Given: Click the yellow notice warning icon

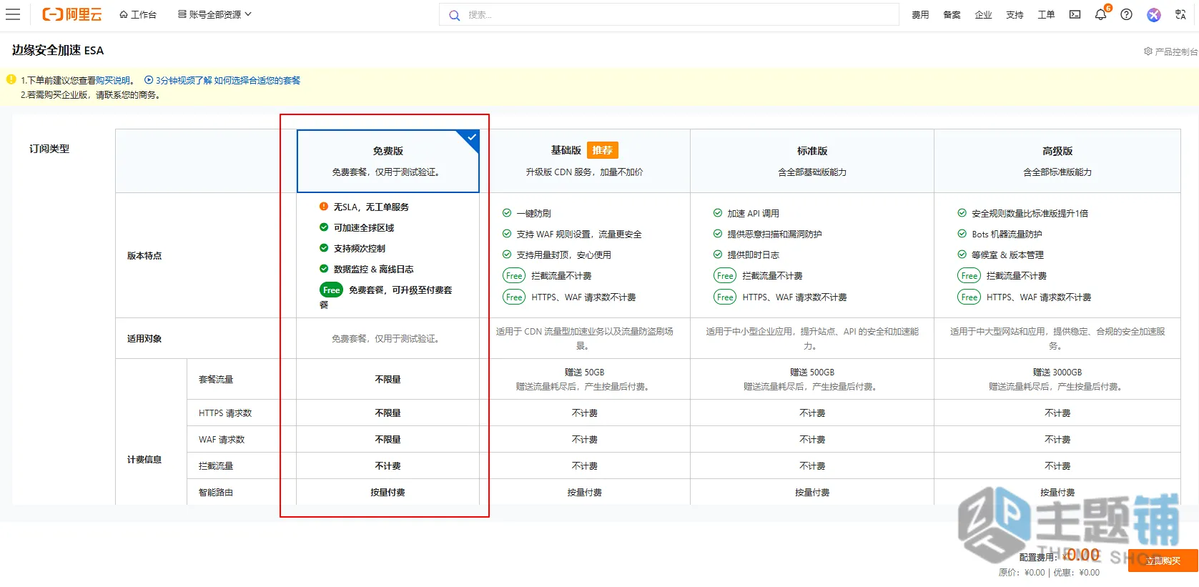Looking at the screenshot, I should coord(11,79).
